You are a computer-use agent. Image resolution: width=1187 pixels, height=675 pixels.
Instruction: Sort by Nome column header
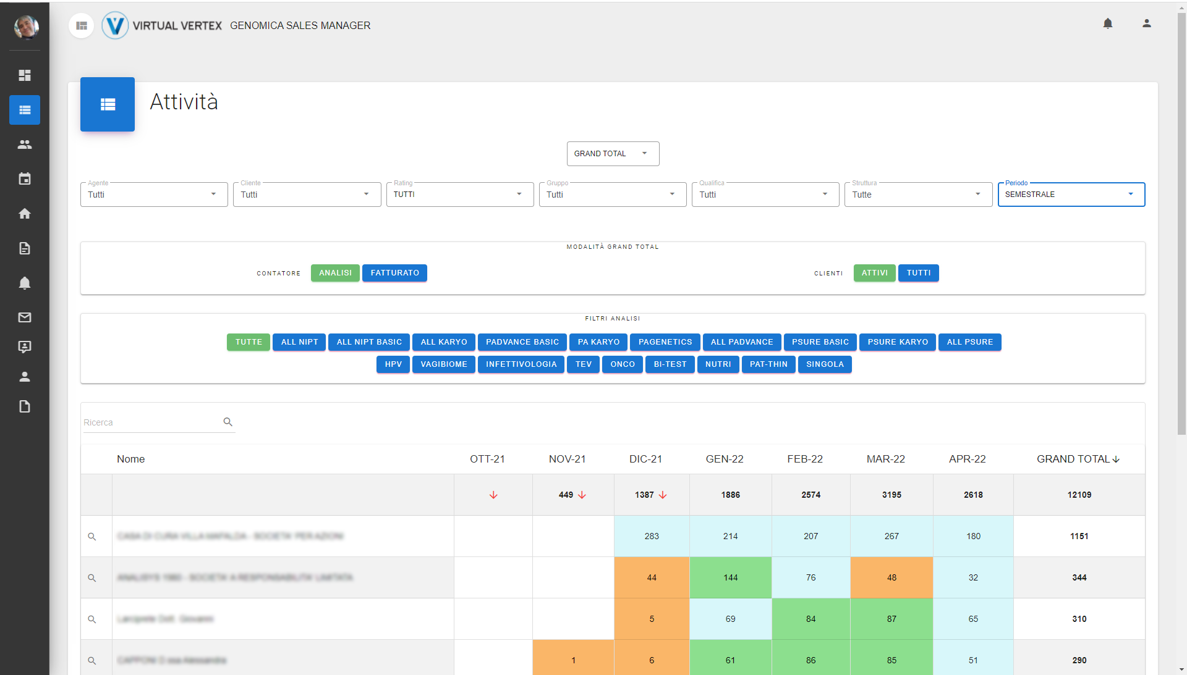(130, 459)
